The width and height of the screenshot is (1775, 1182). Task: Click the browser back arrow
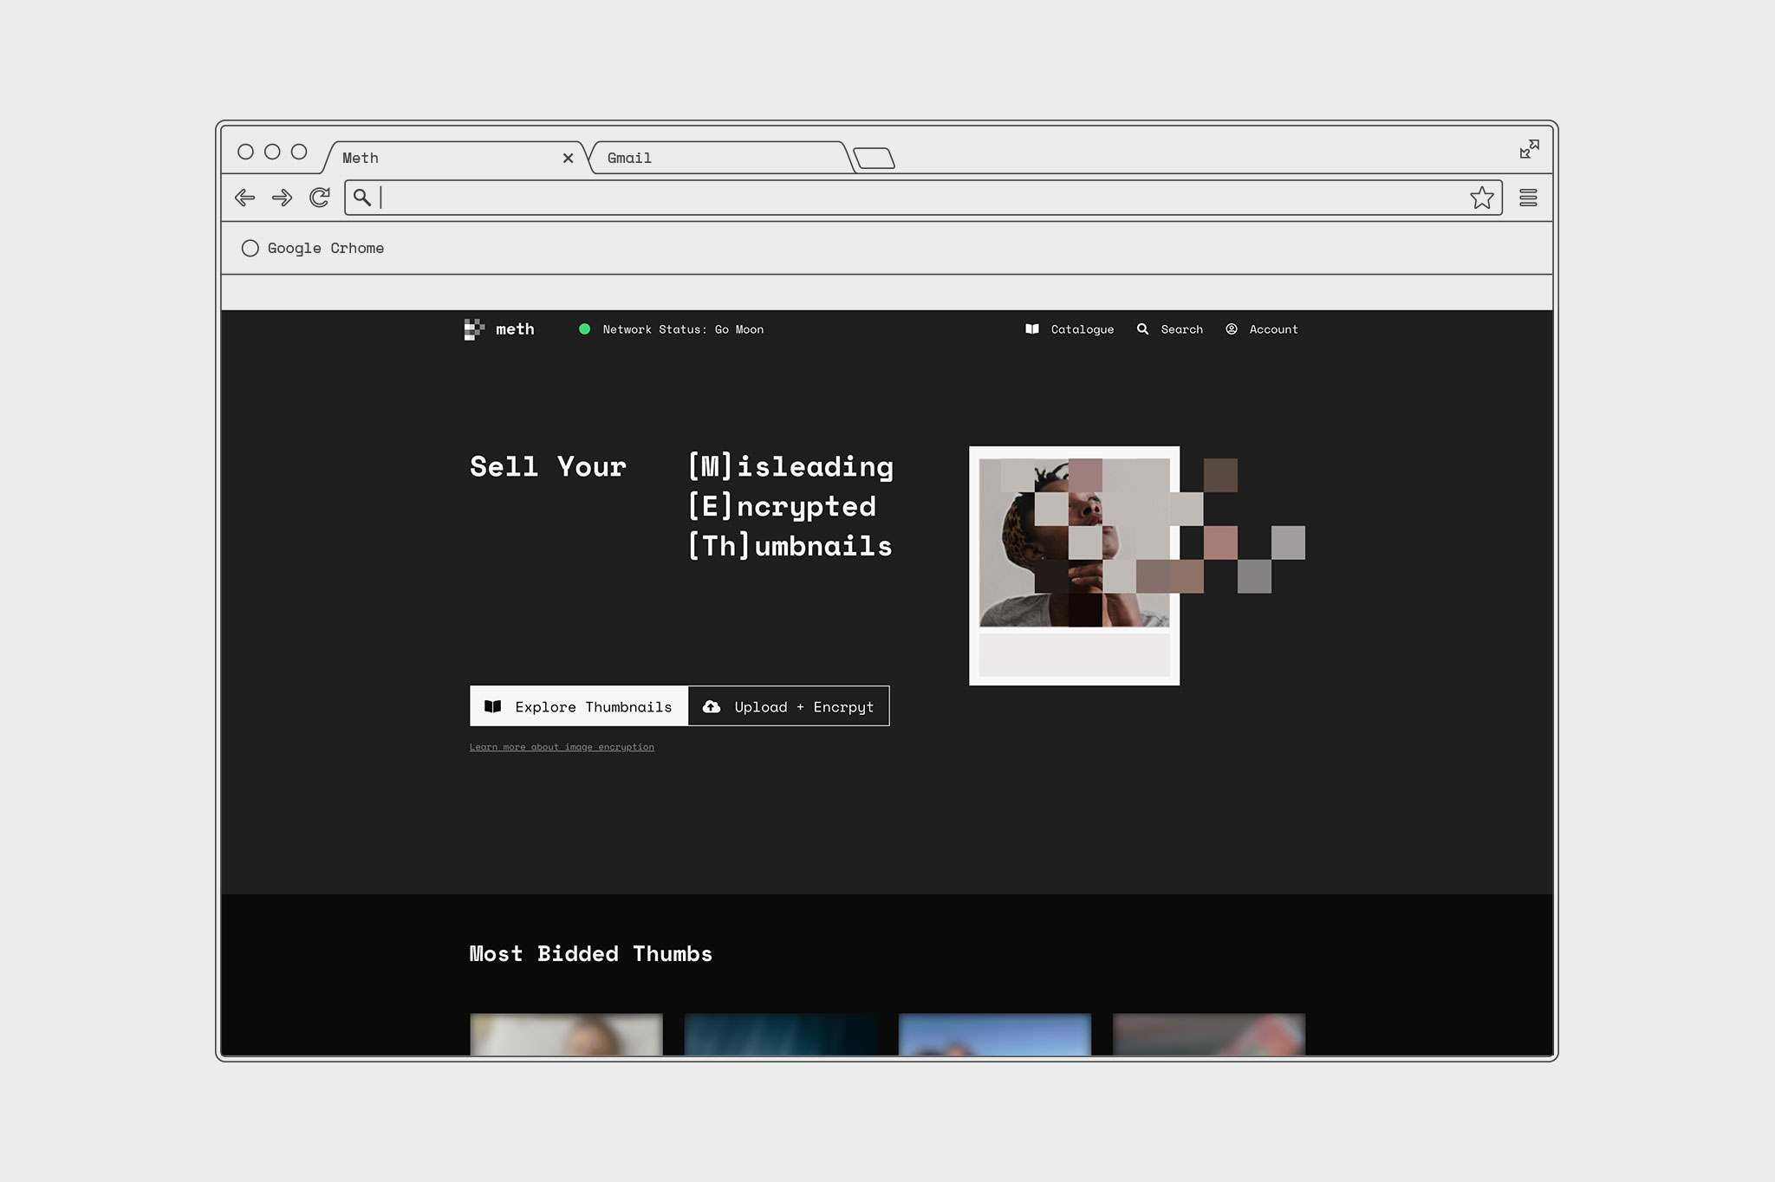[x=244, y=198]
